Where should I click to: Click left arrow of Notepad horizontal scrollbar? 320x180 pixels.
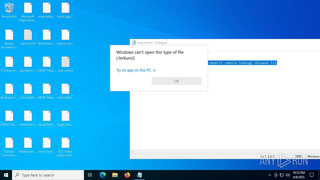(x=132, y=151)
